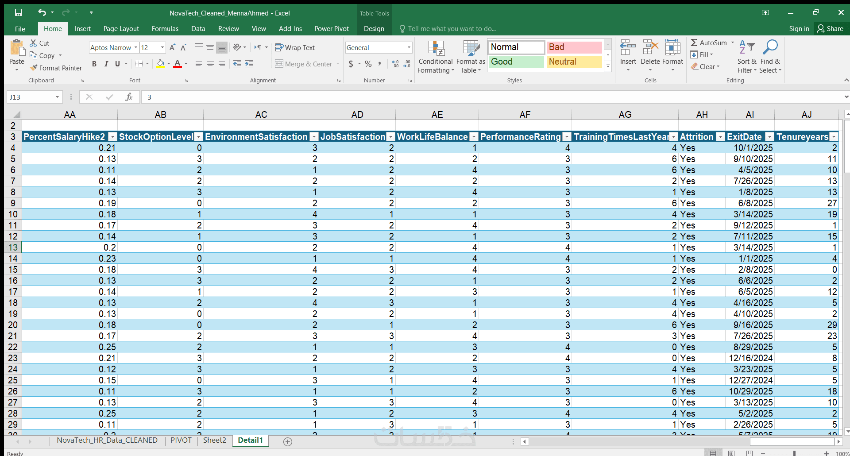The width and height of the screenshot is (850, 456).
Task: Expand the cell styles gallery
Action: pyautogui.click(x=608, y=66)
